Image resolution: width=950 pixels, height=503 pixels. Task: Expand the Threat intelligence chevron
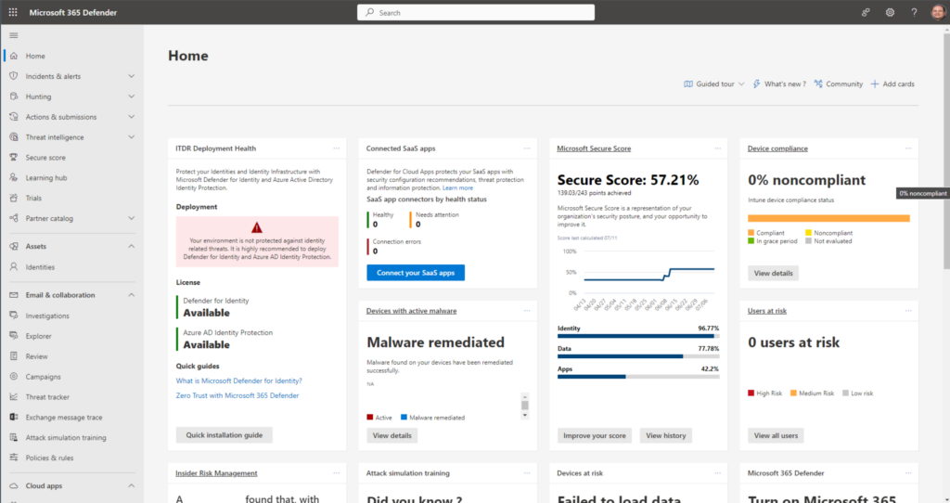click(x=132, y=137)
